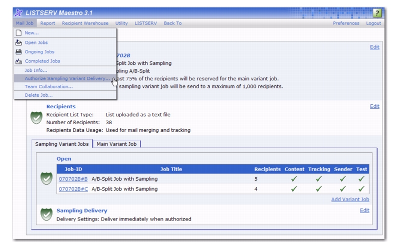Click the Job Title column header
This screenshot has height=251, width=398.
(171, 169)
